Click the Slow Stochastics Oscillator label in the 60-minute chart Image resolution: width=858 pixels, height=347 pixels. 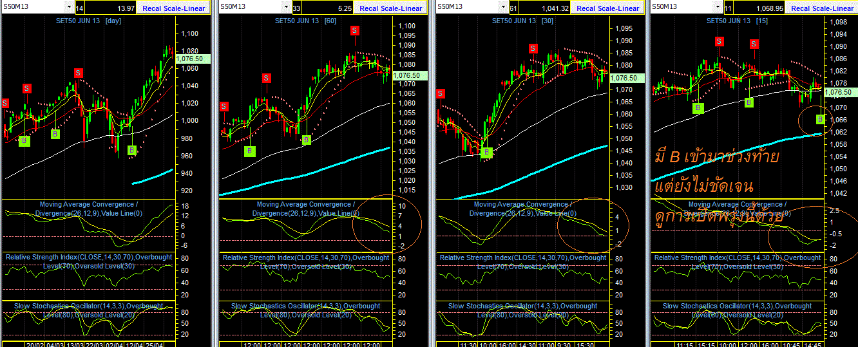coord(305,310)
